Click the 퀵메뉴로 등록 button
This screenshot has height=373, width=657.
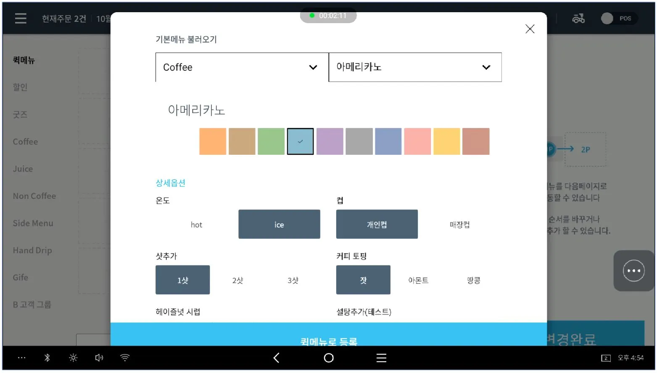coord(329,335)
